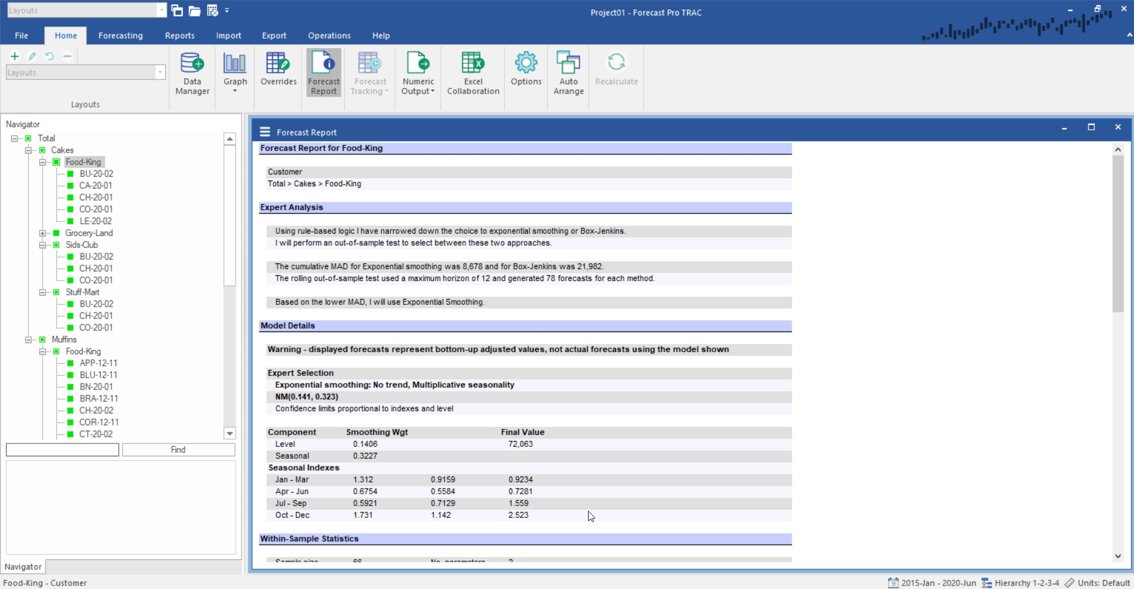
Task: Open Numeric Output
Action: tap(417, 73)
